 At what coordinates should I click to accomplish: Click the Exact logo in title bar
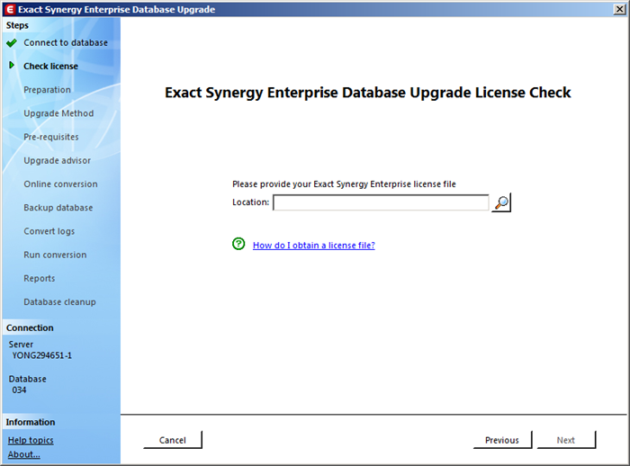pyautogui.click(x=10, y=9)
